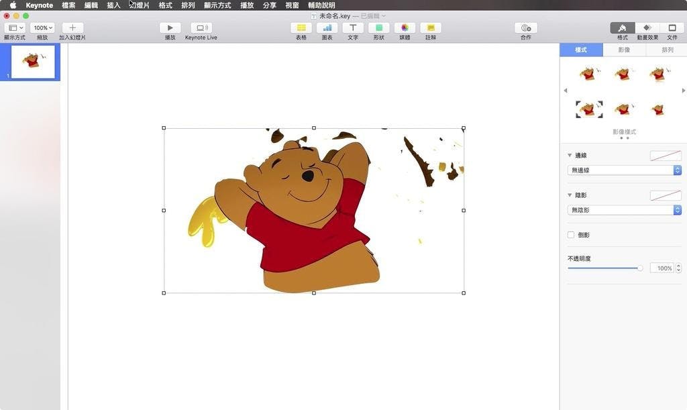Open the 檔案 menu
This screenshot has width=687, height=410.
tap(68, 5)
